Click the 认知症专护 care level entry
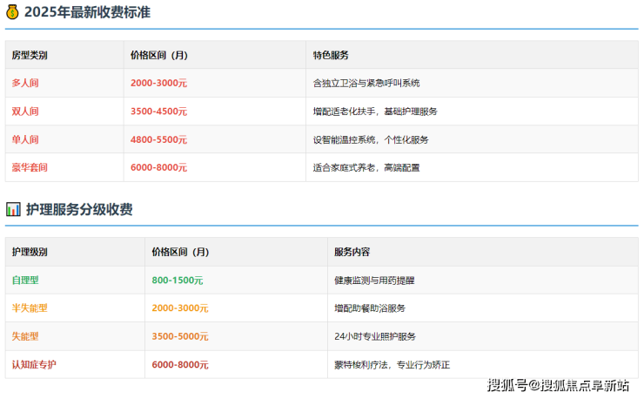Image resolution: width=644 pixels, height=399 pixels. tap(33, 364)
